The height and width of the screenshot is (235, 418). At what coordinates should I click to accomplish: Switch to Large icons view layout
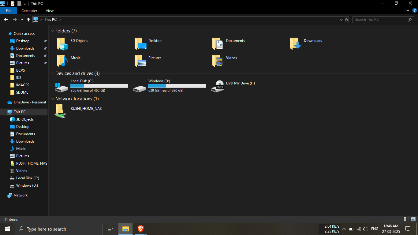(x=413, y=219)
